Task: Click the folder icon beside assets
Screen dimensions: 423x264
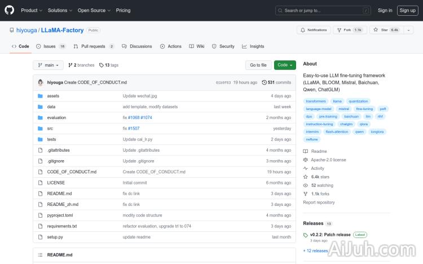Action: click(x=40, y=96)
